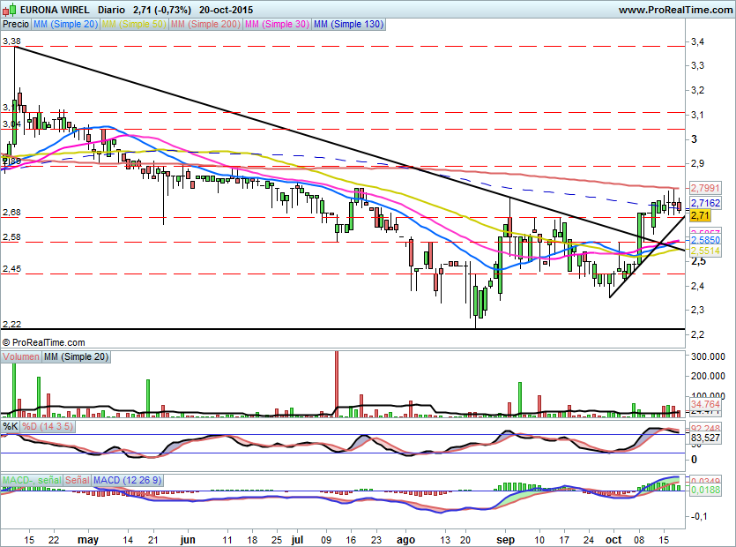Screen dimensions: 736x547
Task: Click the jul label on time axis
Action: point(297,539)
